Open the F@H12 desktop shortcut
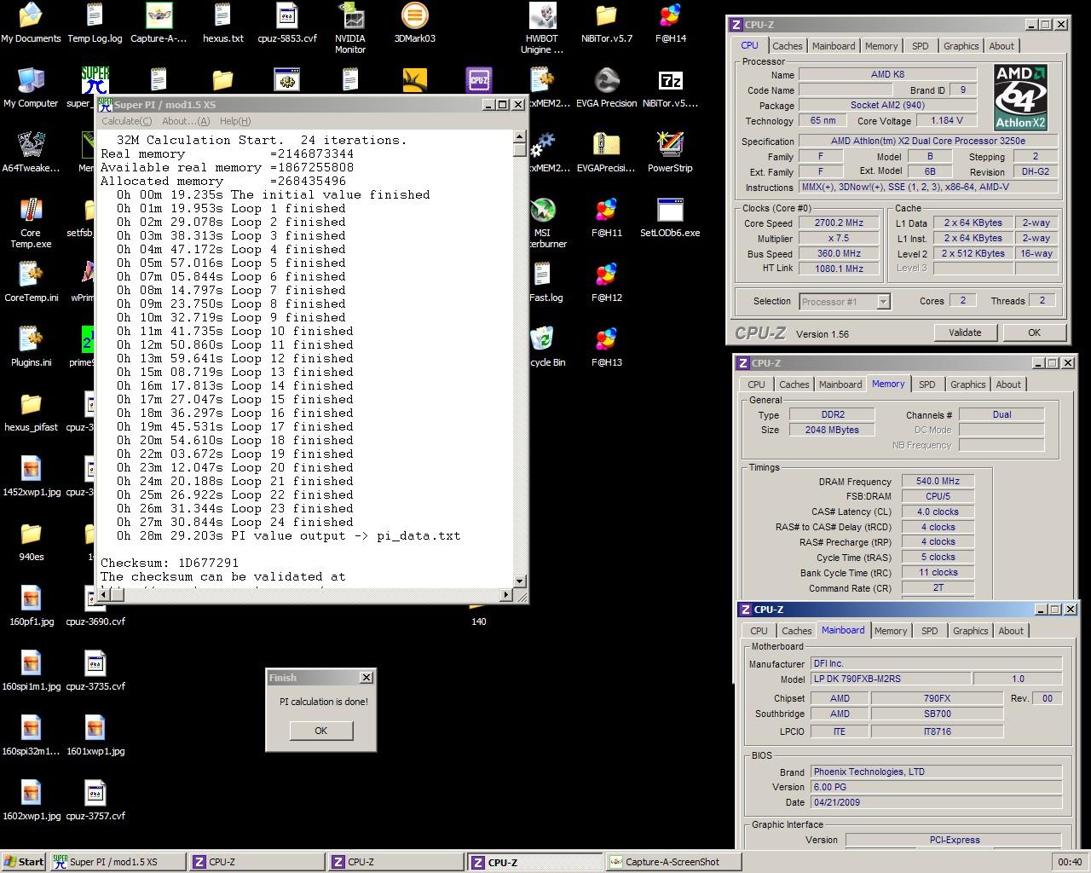This screenshot has height=873, width=1091. (x=606, y=282)
